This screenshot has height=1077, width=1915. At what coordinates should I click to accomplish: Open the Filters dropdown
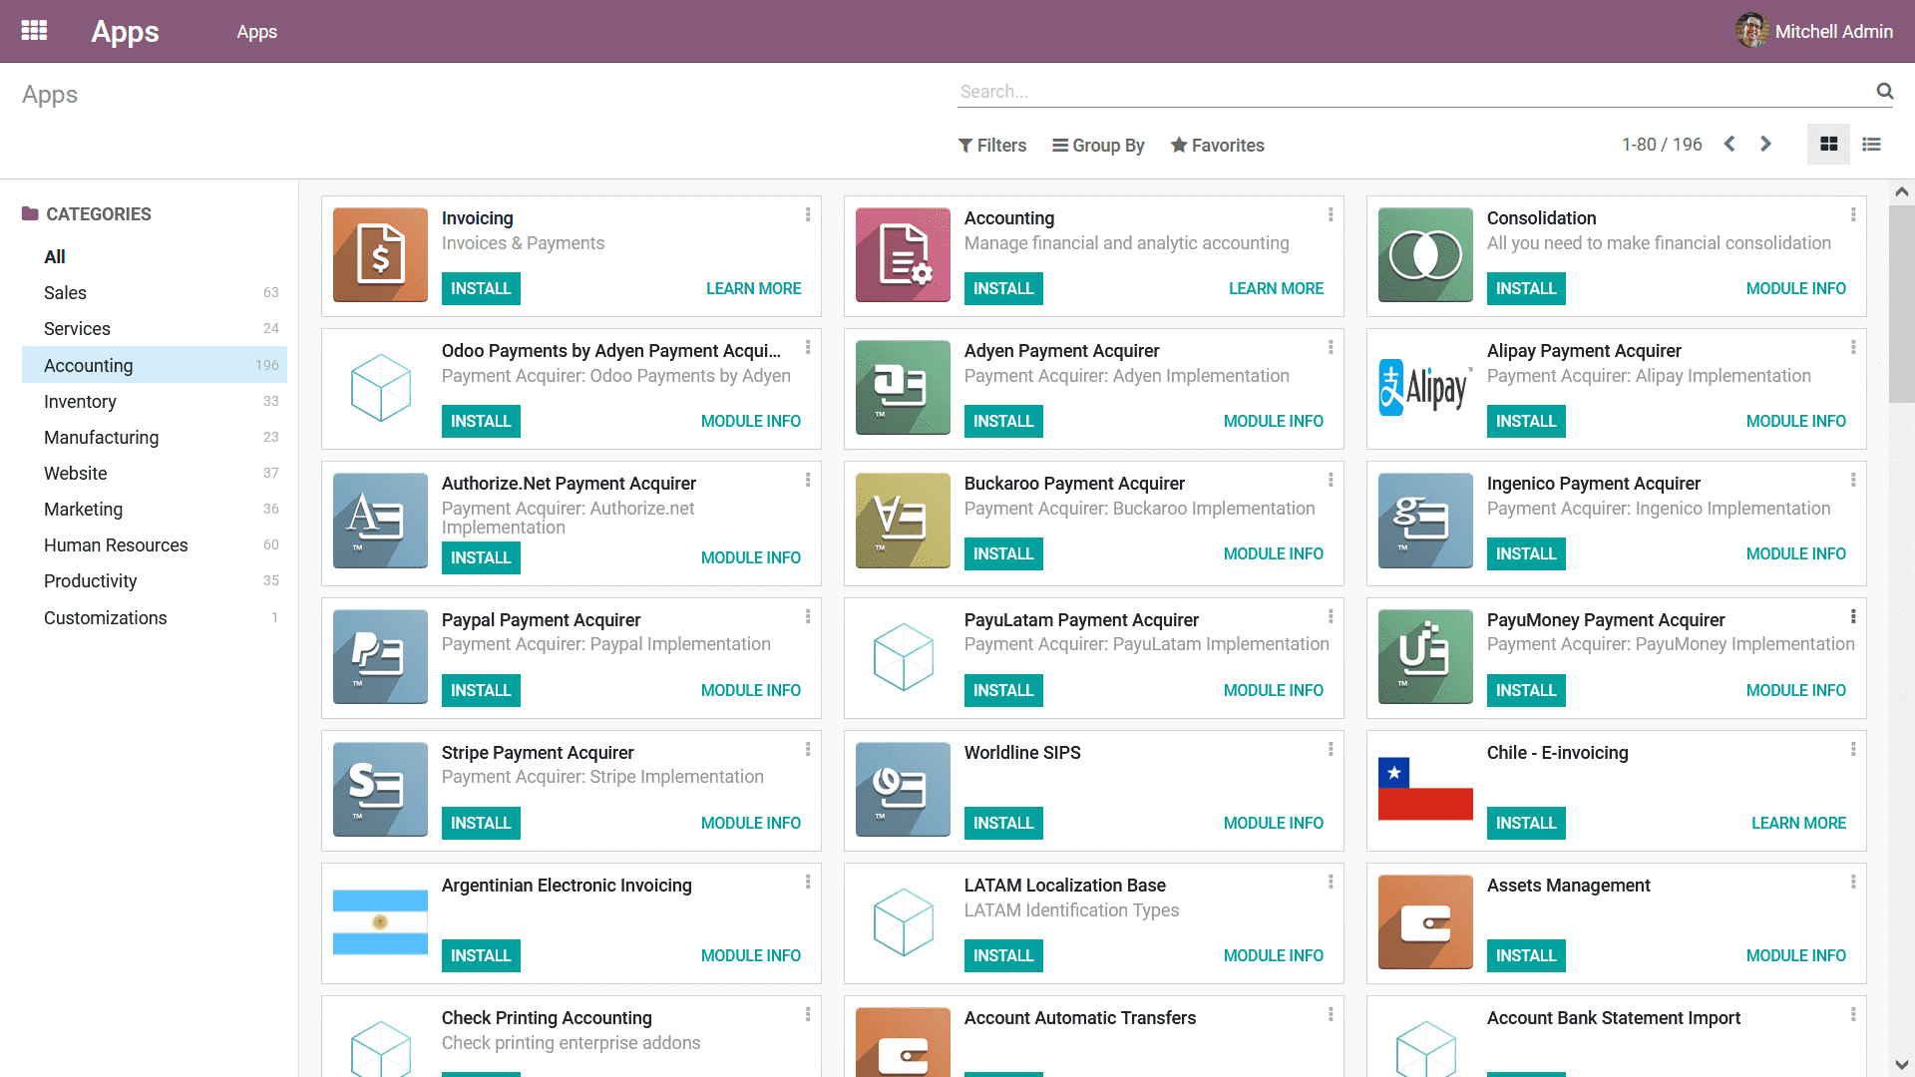tap(992, 146)
